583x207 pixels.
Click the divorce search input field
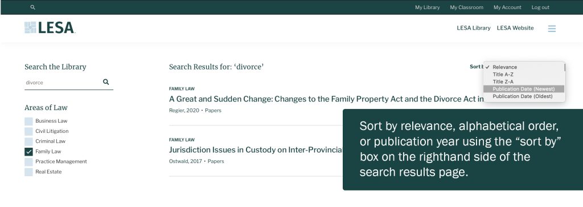63,83
